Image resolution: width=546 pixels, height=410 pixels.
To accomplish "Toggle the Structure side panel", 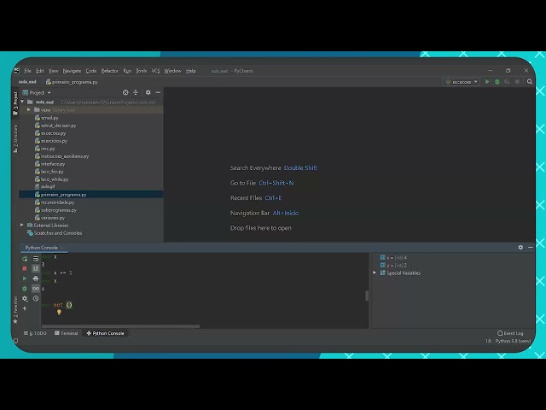I will (x=15, y=137).
